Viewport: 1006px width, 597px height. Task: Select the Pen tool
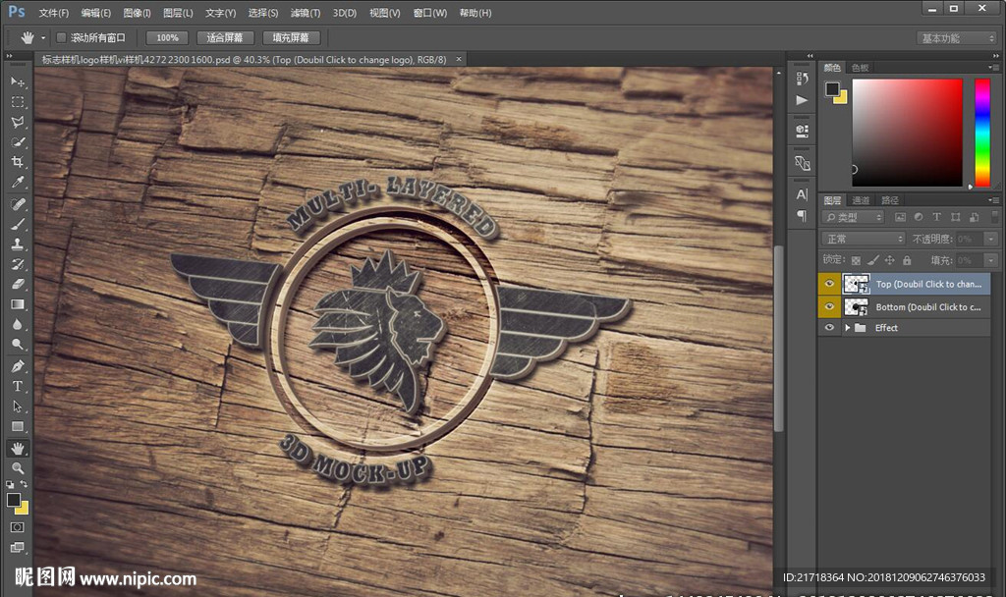coord(18,366)
